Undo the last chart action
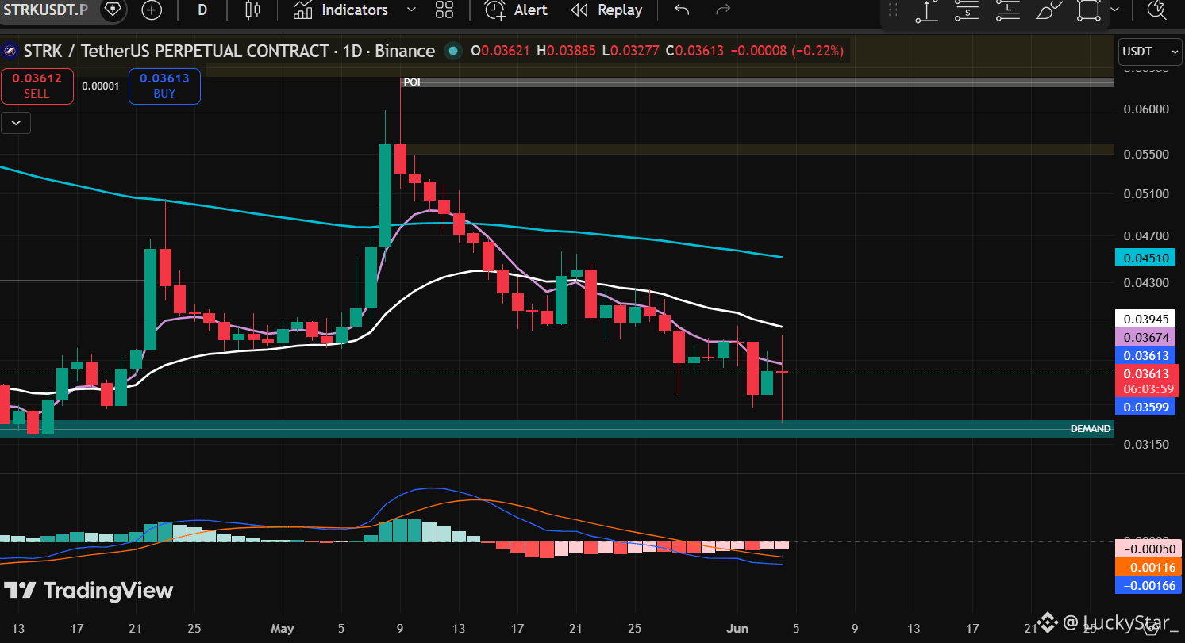 (682, 10)
